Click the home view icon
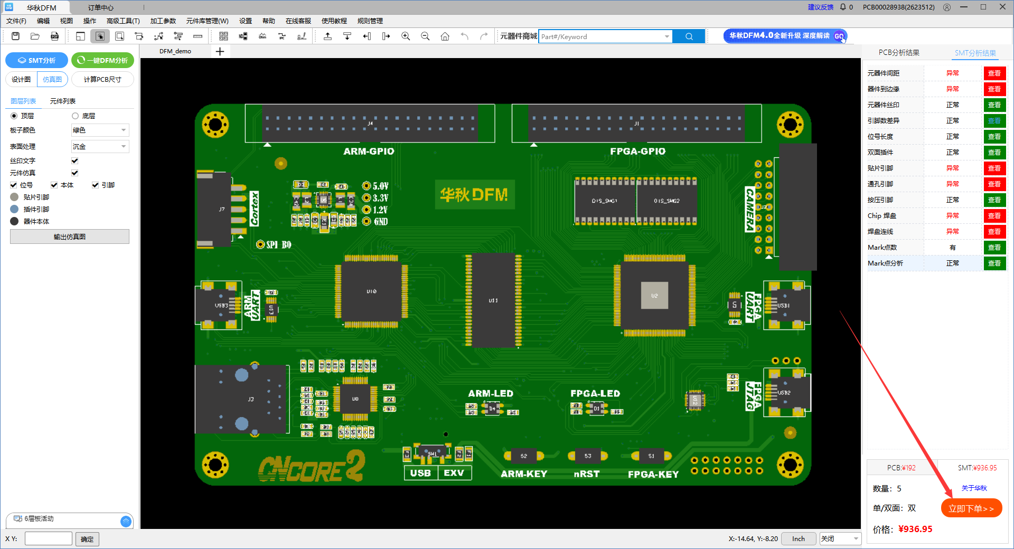 coord(445,36)
